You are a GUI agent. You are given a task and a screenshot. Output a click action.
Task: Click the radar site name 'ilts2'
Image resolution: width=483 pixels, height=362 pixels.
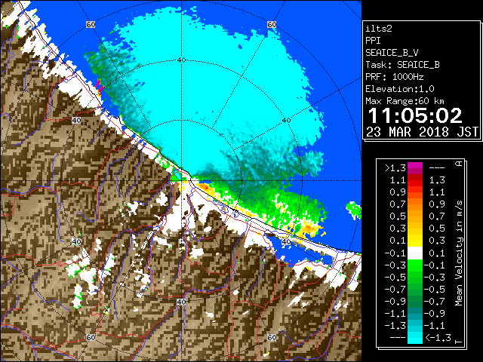pyautogui.click(x=379, y=29)
